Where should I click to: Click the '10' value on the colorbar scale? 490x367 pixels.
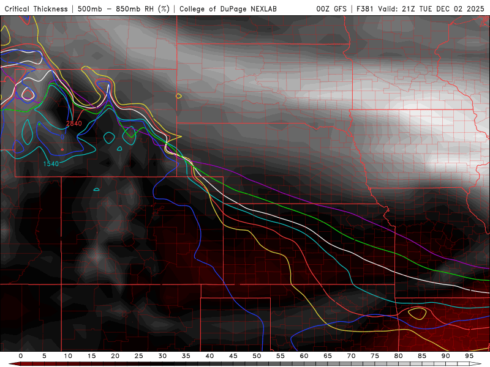click(x=68, y=356)
